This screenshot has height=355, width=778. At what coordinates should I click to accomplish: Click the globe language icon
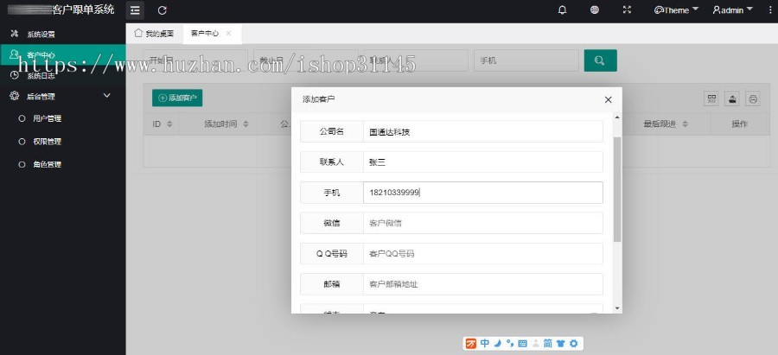coord(595,10)
